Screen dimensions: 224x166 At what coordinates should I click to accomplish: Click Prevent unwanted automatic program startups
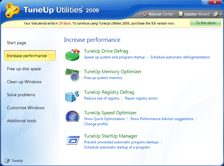click(121, 142)
